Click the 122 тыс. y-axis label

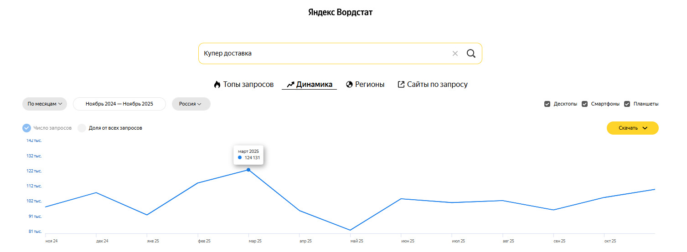tap(34, 171)
